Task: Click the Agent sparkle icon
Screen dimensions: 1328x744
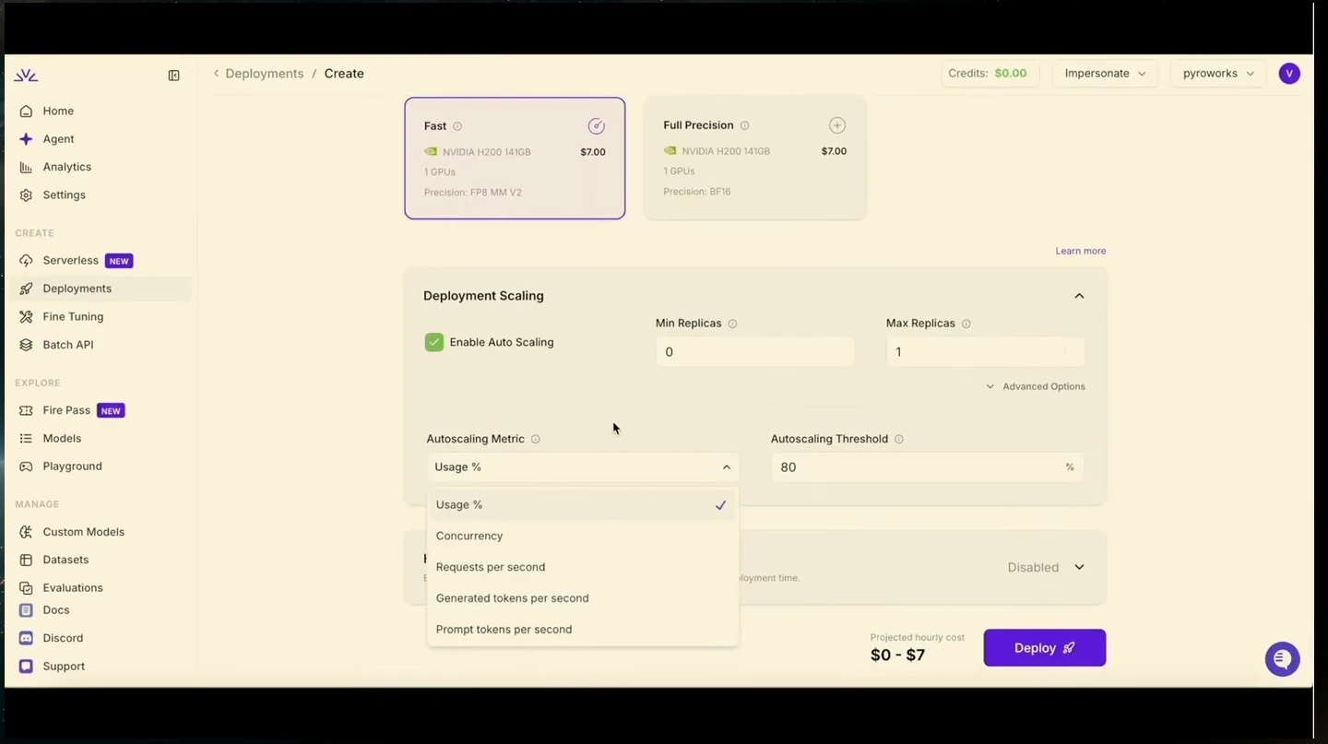Action: [x=26, y=139]
